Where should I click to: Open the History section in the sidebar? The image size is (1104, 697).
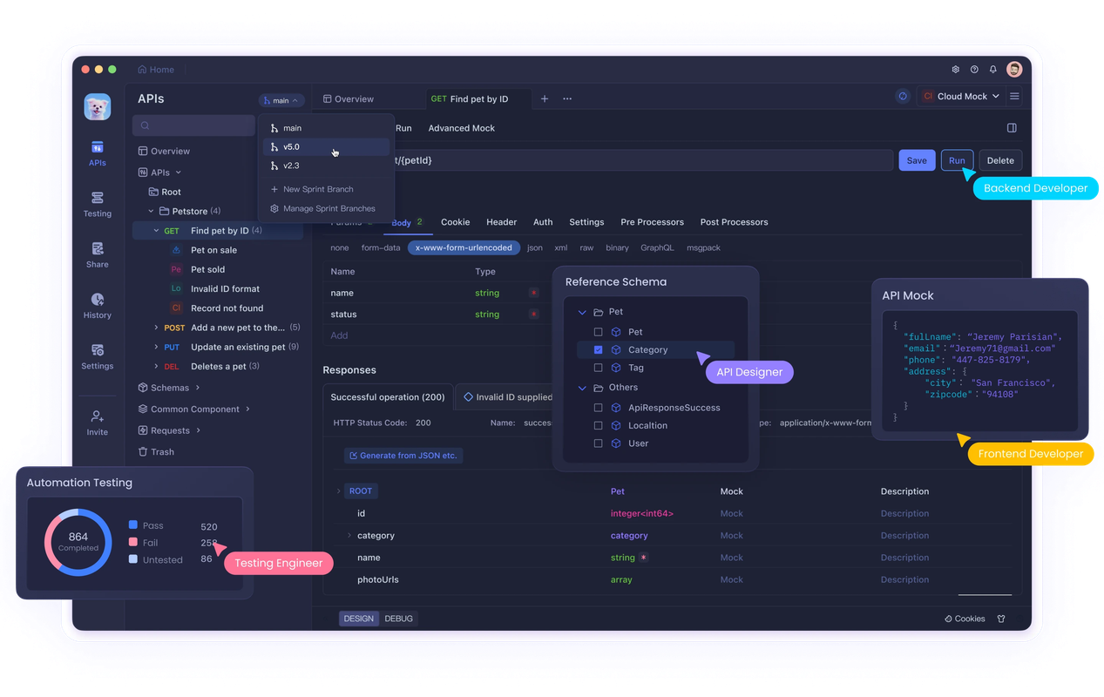click(98, 306)
